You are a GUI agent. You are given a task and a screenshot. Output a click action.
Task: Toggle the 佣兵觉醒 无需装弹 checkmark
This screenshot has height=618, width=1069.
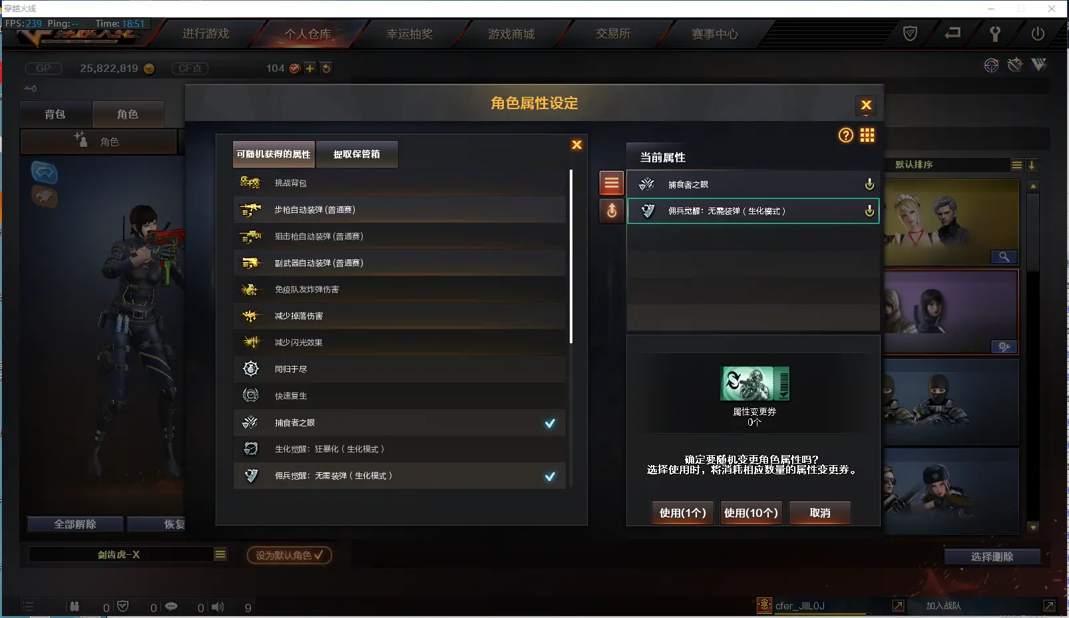(550, 476)
